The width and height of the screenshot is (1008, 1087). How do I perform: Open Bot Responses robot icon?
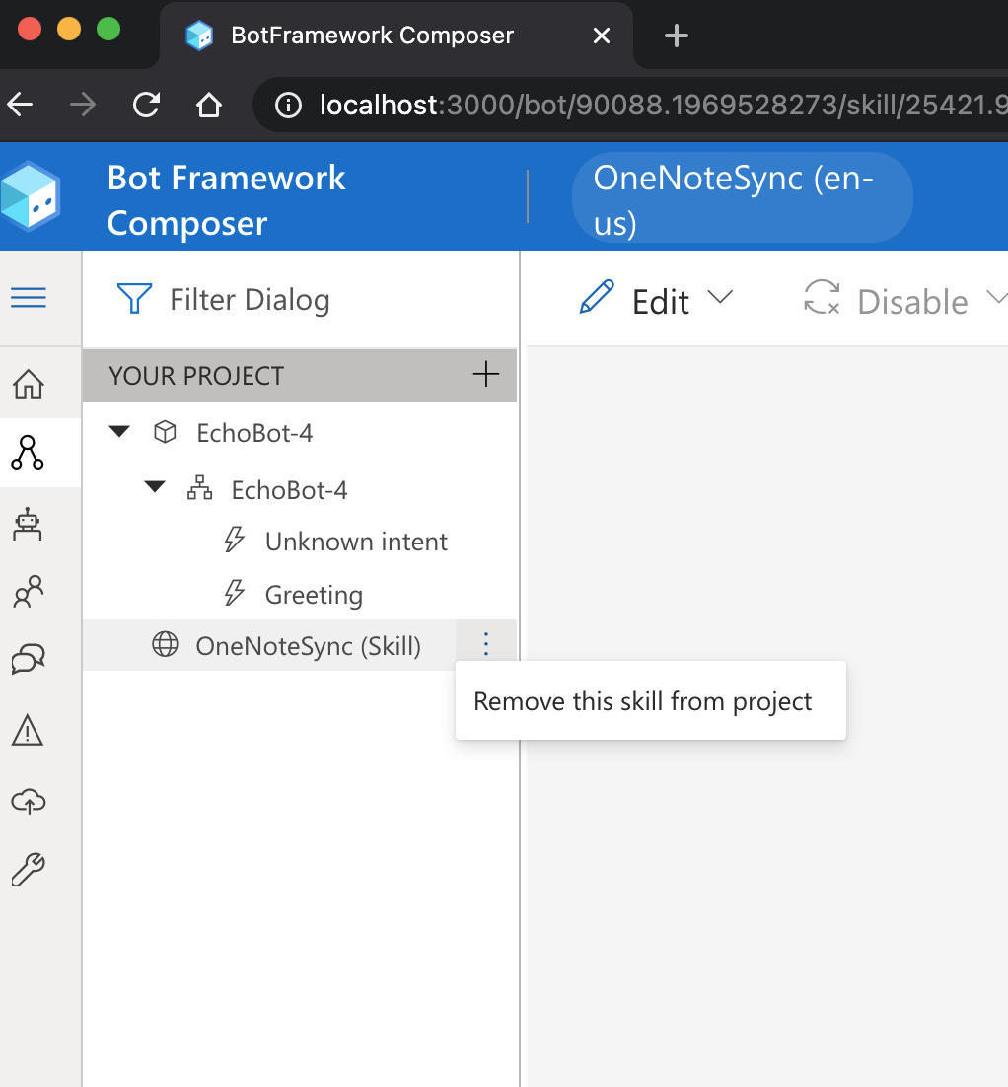pos(28,524)
